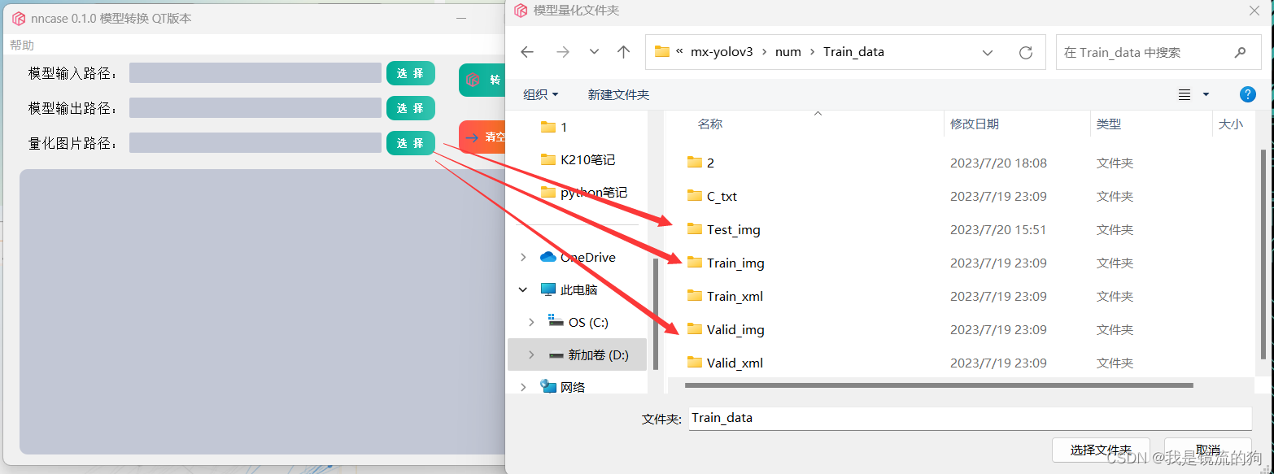The width and height of the screenshot is (1274, 474).
Task: Minimize the nncase window
Action: [462, 18]
